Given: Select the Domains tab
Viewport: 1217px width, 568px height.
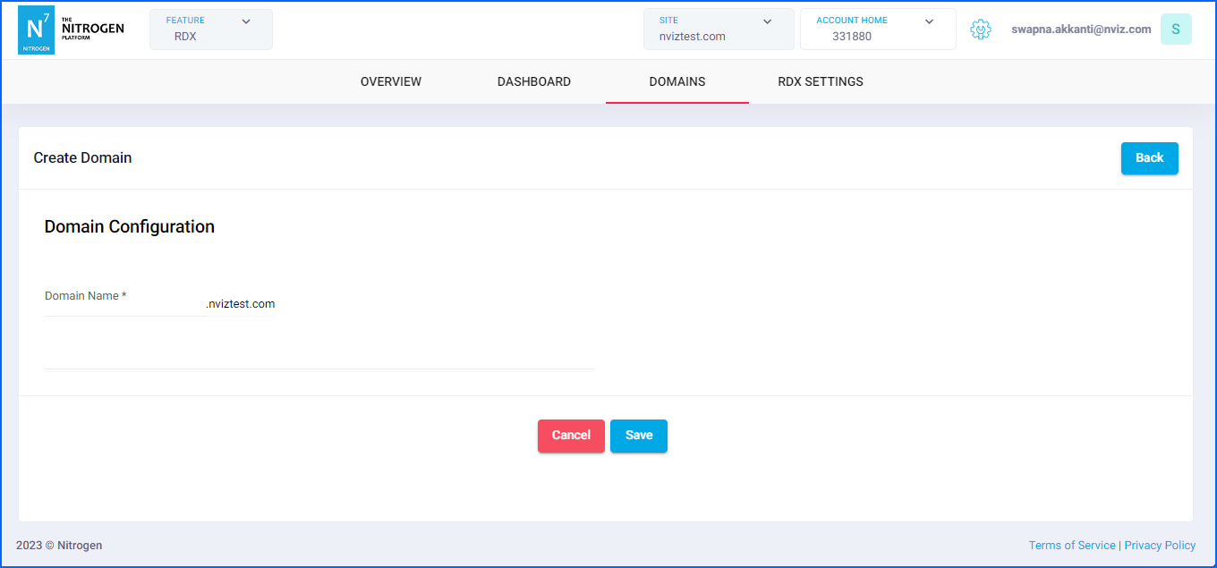Looking at the screenshot, I should coord(677,81).
